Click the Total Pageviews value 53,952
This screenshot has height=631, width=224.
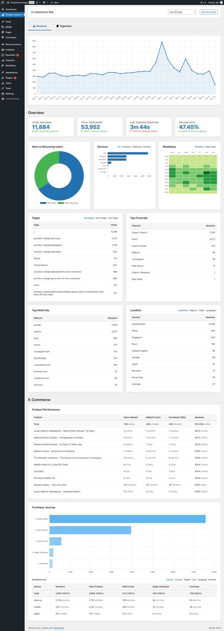(x=91, y=127)
